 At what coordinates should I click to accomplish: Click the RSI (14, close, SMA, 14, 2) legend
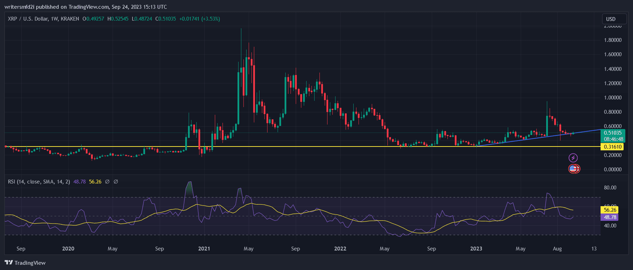pyautogui.click(x=39, y=182)
